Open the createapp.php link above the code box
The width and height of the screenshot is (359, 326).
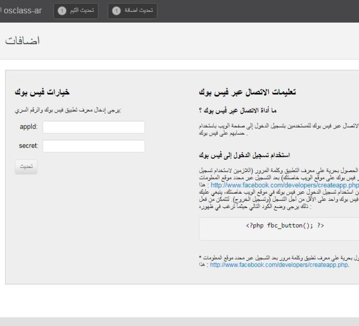285,185
